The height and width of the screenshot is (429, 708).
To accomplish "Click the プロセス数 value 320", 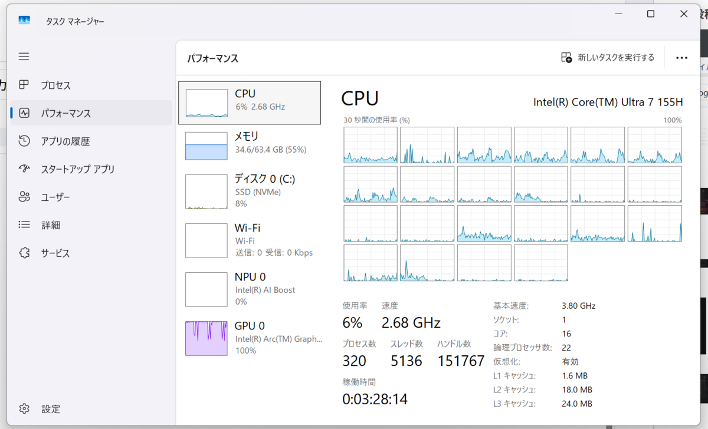I will point(355,361).
